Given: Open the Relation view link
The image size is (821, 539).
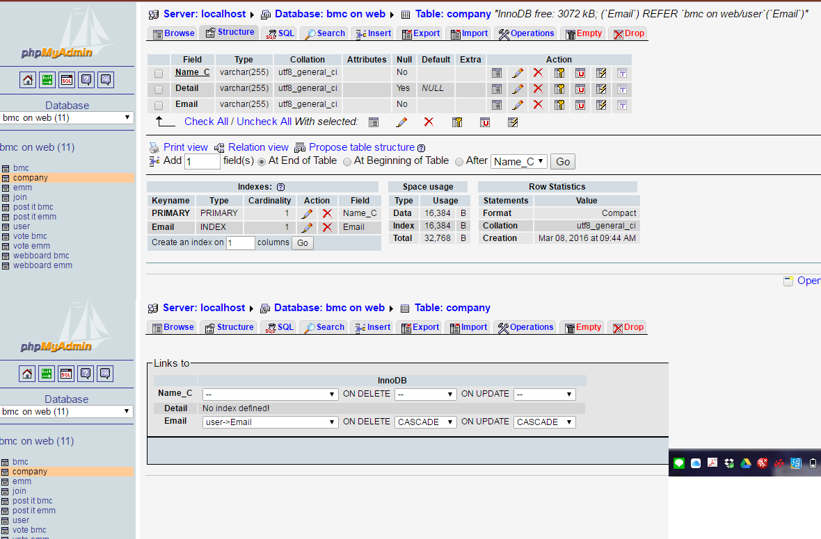Looking at the screenshot, I should (x=258, y=147).
